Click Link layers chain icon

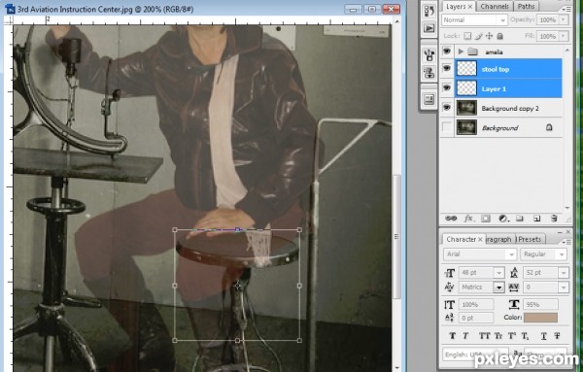pyautogui.click(x=451, y=219)
